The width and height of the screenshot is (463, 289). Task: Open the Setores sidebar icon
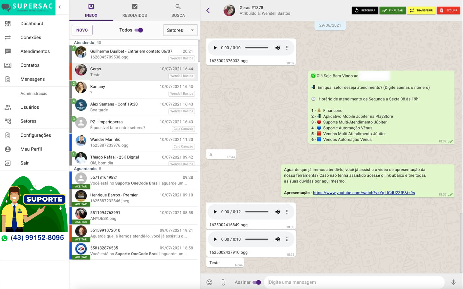(x=8, y=121)
